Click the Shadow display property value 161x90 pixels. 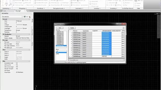click(x=23, y=38)
